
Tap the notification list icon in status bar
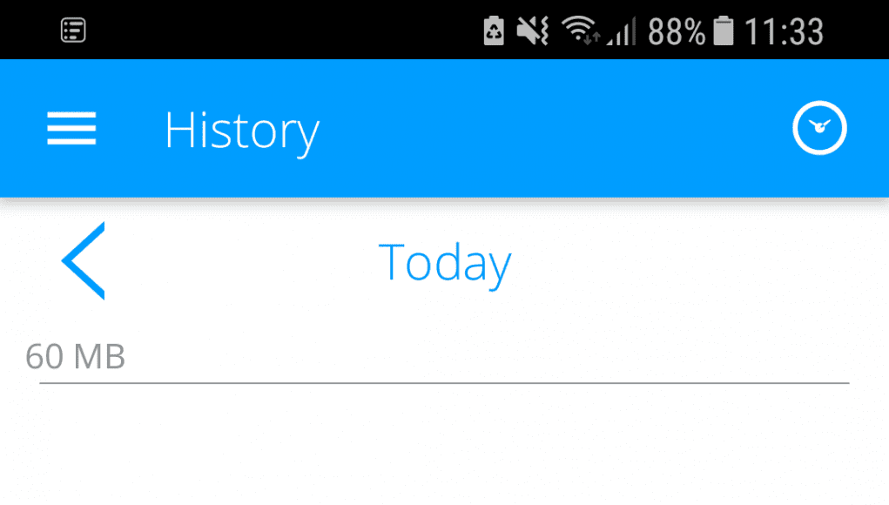click(x=73, y=30)
